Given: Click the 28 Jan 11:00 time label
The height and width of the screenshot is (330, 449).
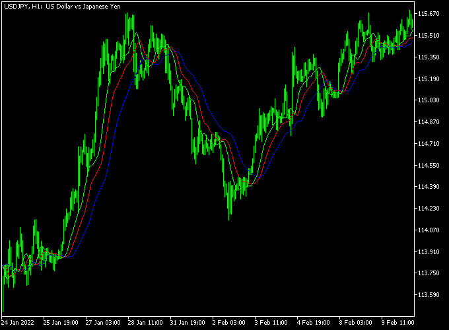Looking at the screenshot, I should coord(145,324).
